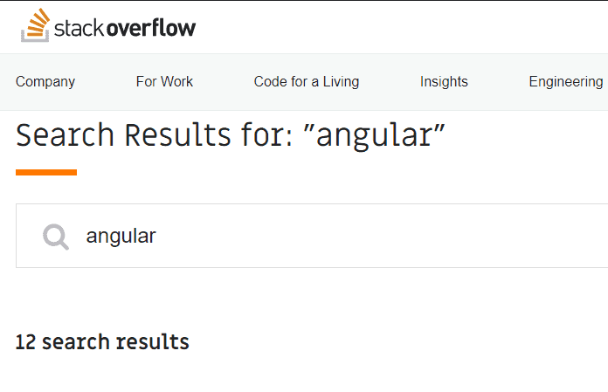
Task: Click the word angular inside search field
Action: pos(121,237)
